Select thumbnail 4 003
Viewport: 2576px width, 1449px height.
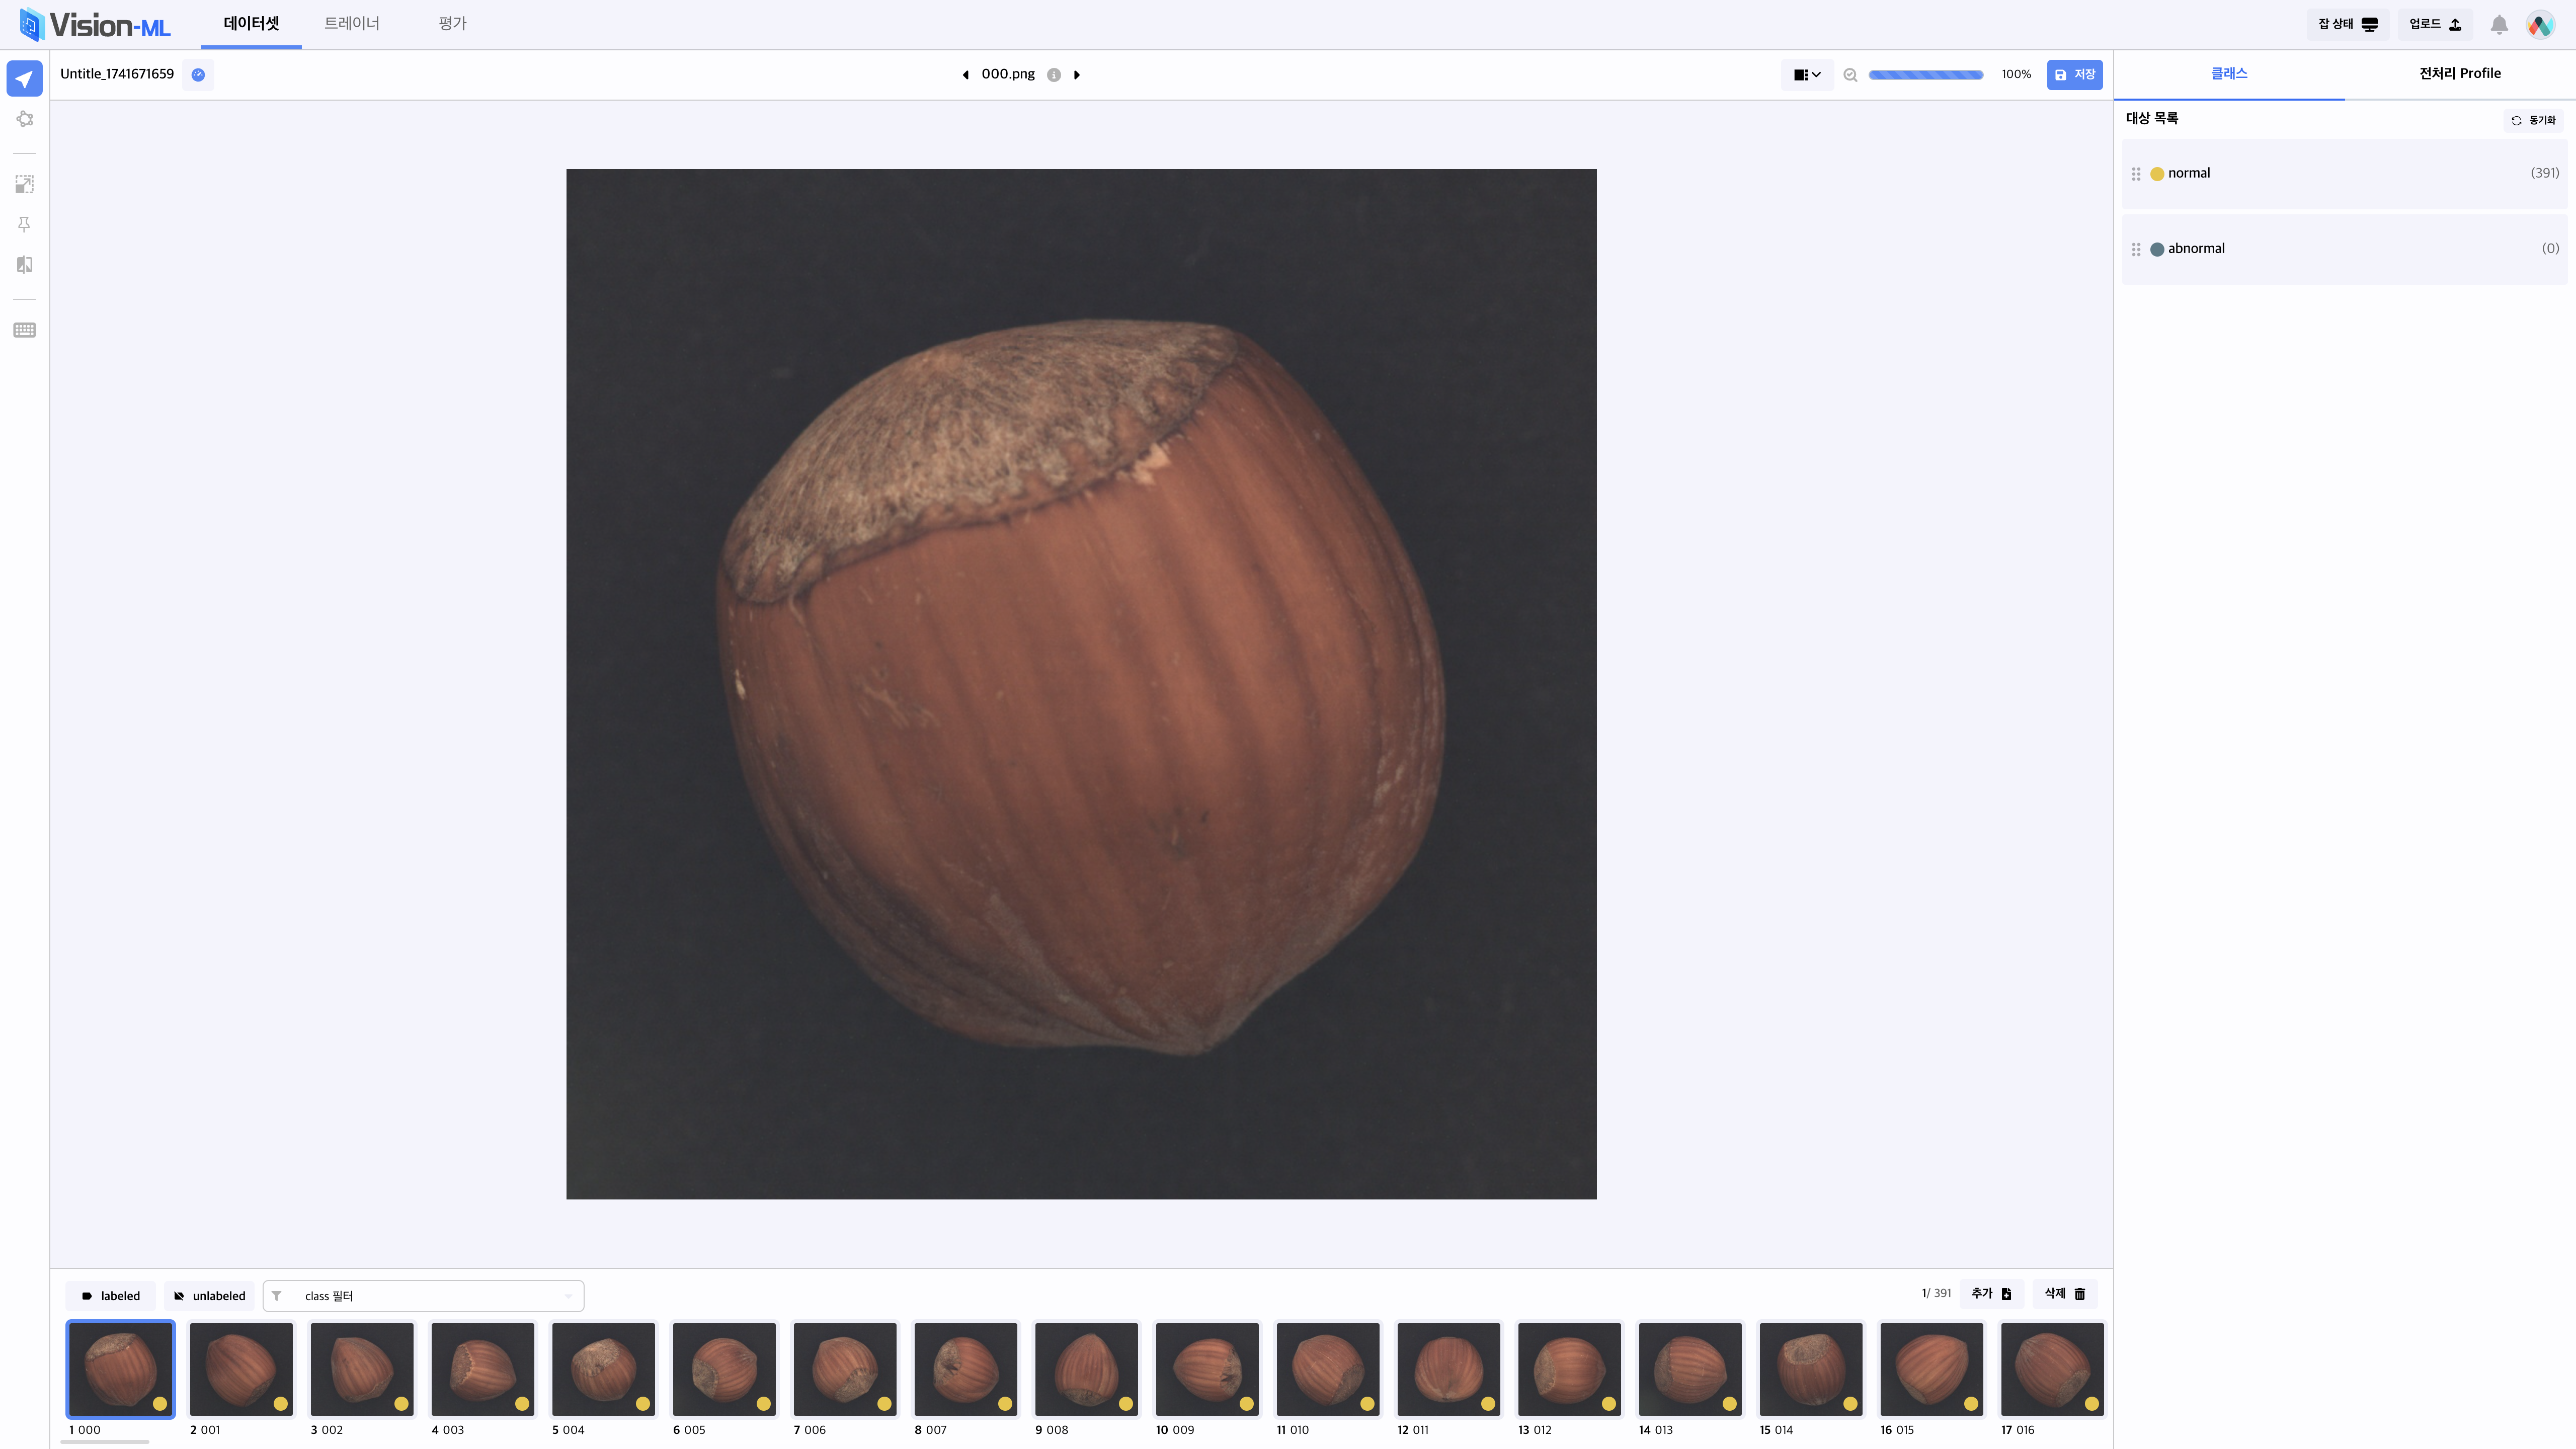pos(483,1369)
